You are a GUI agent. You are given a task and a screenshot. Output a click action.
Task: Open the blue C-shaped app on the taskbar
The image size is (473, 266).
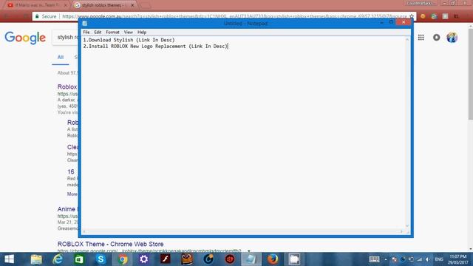click(208, 259)
